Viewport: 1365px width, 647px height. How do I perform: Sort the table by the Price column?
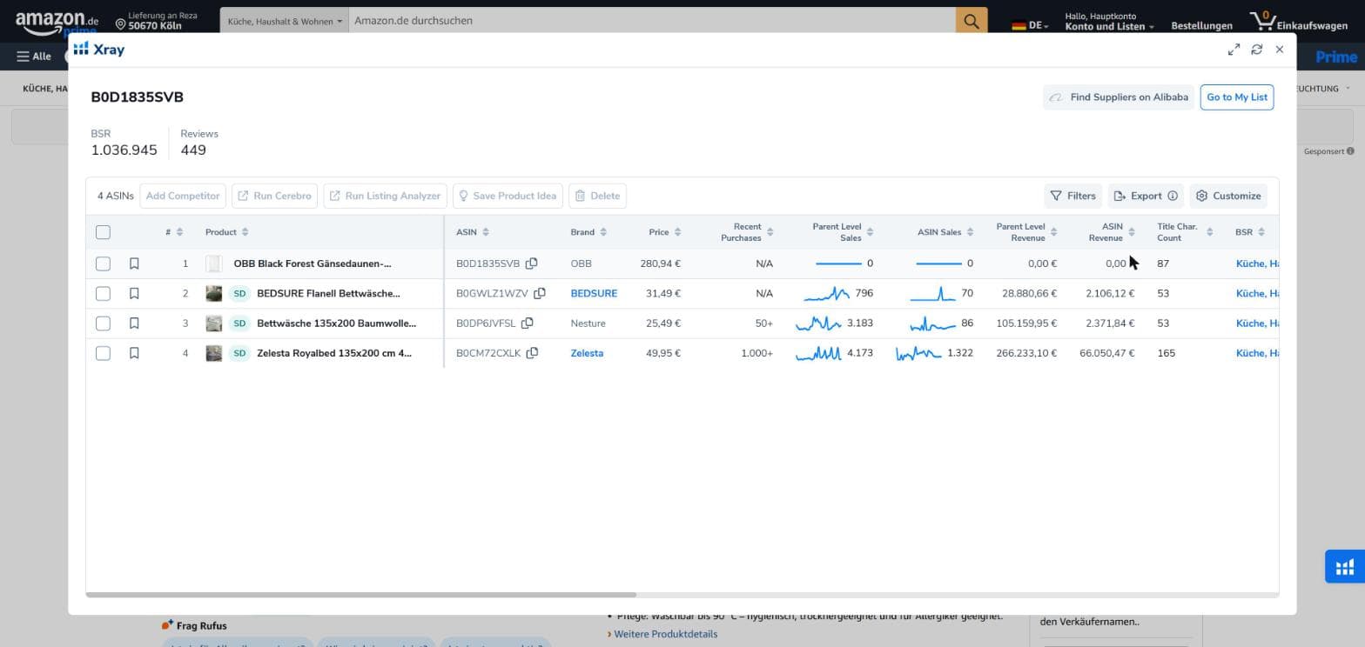coord(664,232)
